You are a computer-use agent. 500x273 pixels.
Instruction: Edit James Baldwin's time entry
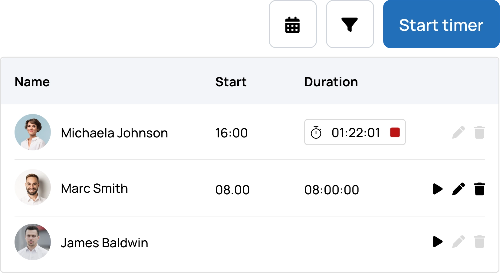(459, 242)
